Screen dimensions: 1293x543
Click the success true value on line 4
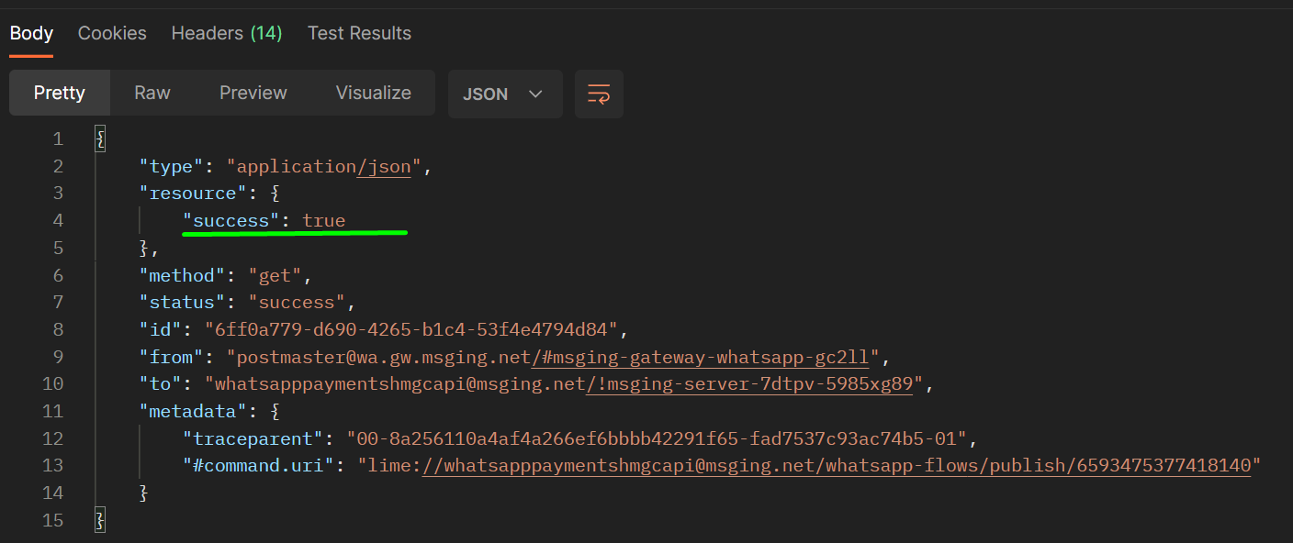click(324, 221)
